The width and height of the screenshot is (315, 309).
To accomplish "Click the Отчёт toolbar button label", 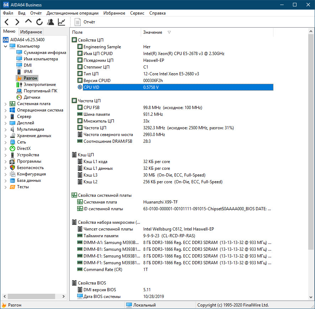I will click(89, 22).
